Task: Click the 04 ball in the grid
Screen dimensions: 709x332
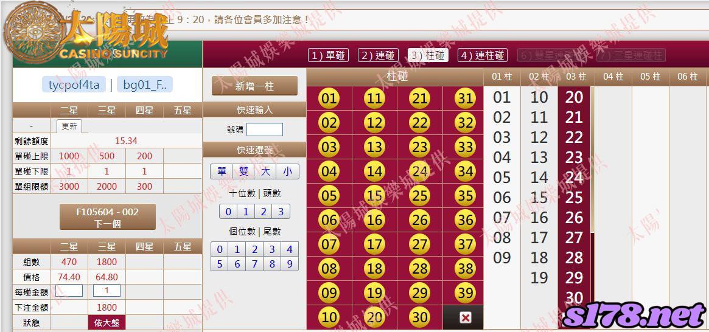Action: coord(329,171)
